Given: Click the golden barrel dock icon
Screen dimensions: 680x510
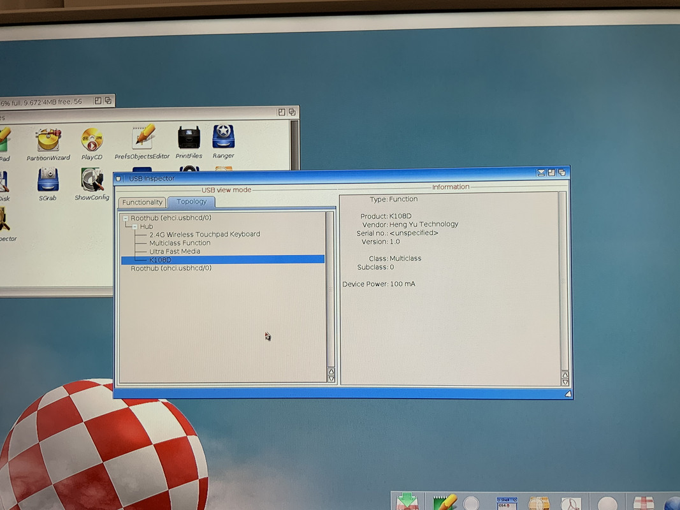Looking at the screenshot, I should click(x=539, y=504).
